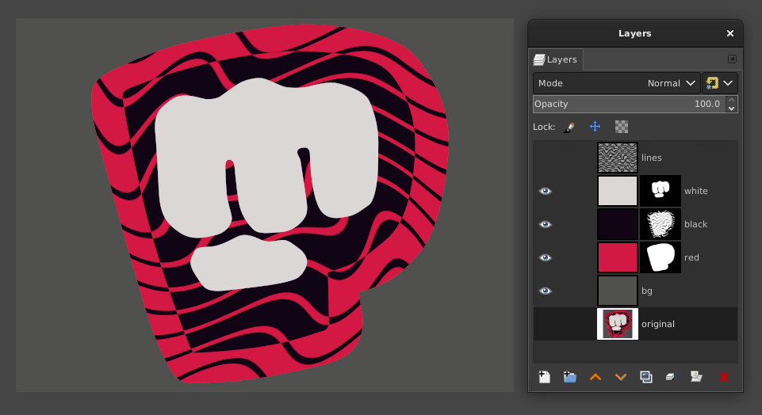Open the Layers tab configuration menu
Image resolution: width=762 pixels, height=415 pixels.
pos(732,59)
